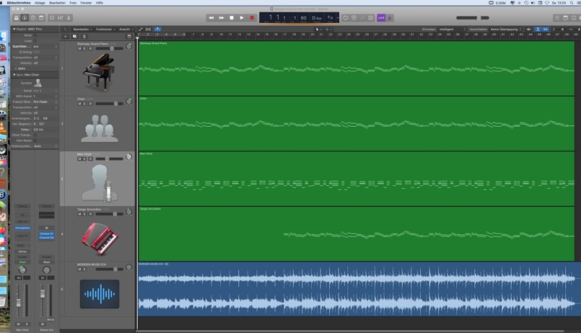Screen dimensions: 581x333
Task: Toggle the blue Catch playhead button
Action: [157, 30]
